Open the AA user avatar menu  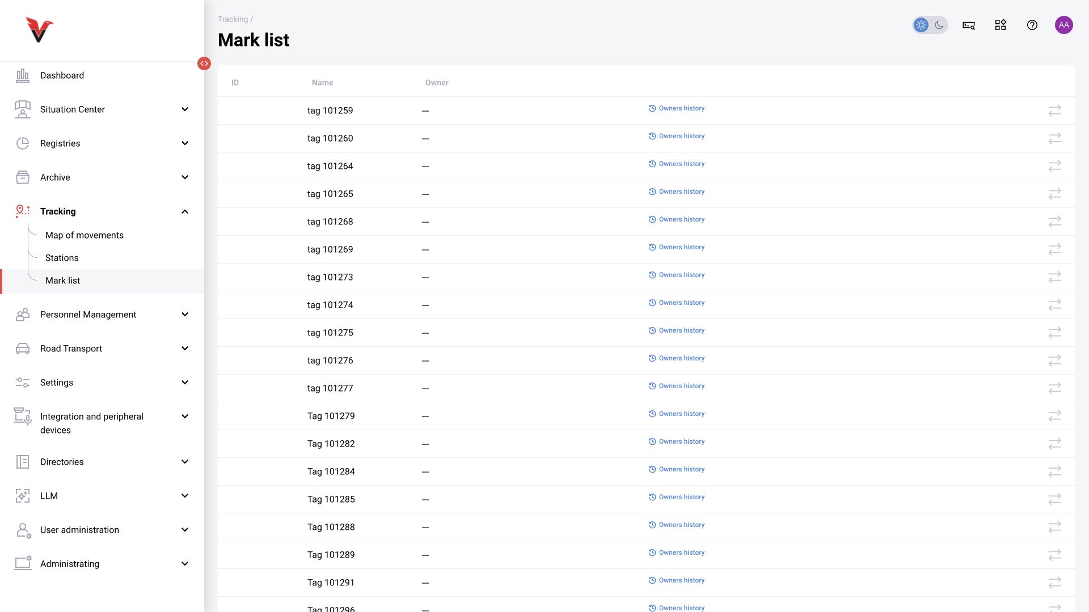pos(1064,25)
